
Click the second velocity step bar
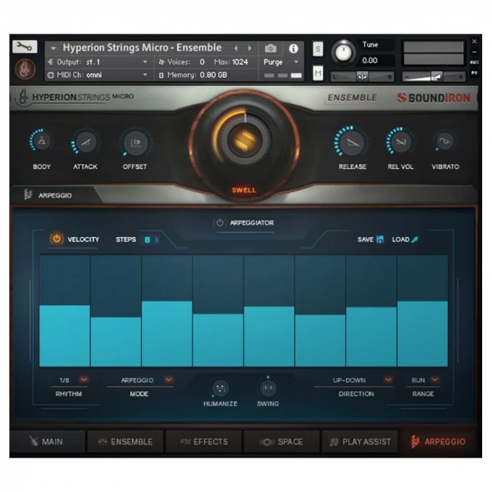coord(116,311)
